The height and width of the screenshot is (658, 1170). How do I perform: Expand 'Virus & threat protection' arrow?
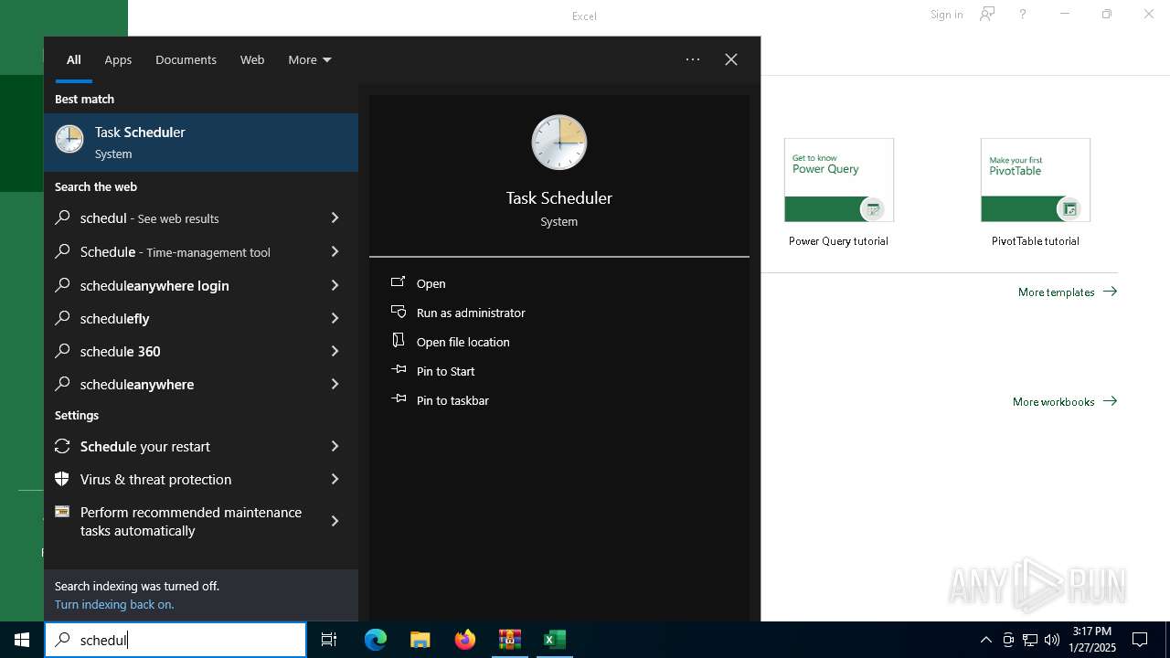tap(335, 479)
